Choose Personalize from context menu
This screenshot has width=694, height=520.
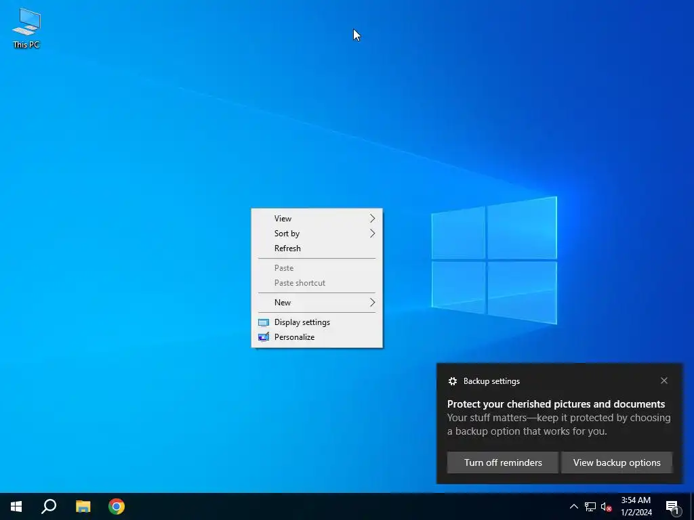[x=317, y=337]
